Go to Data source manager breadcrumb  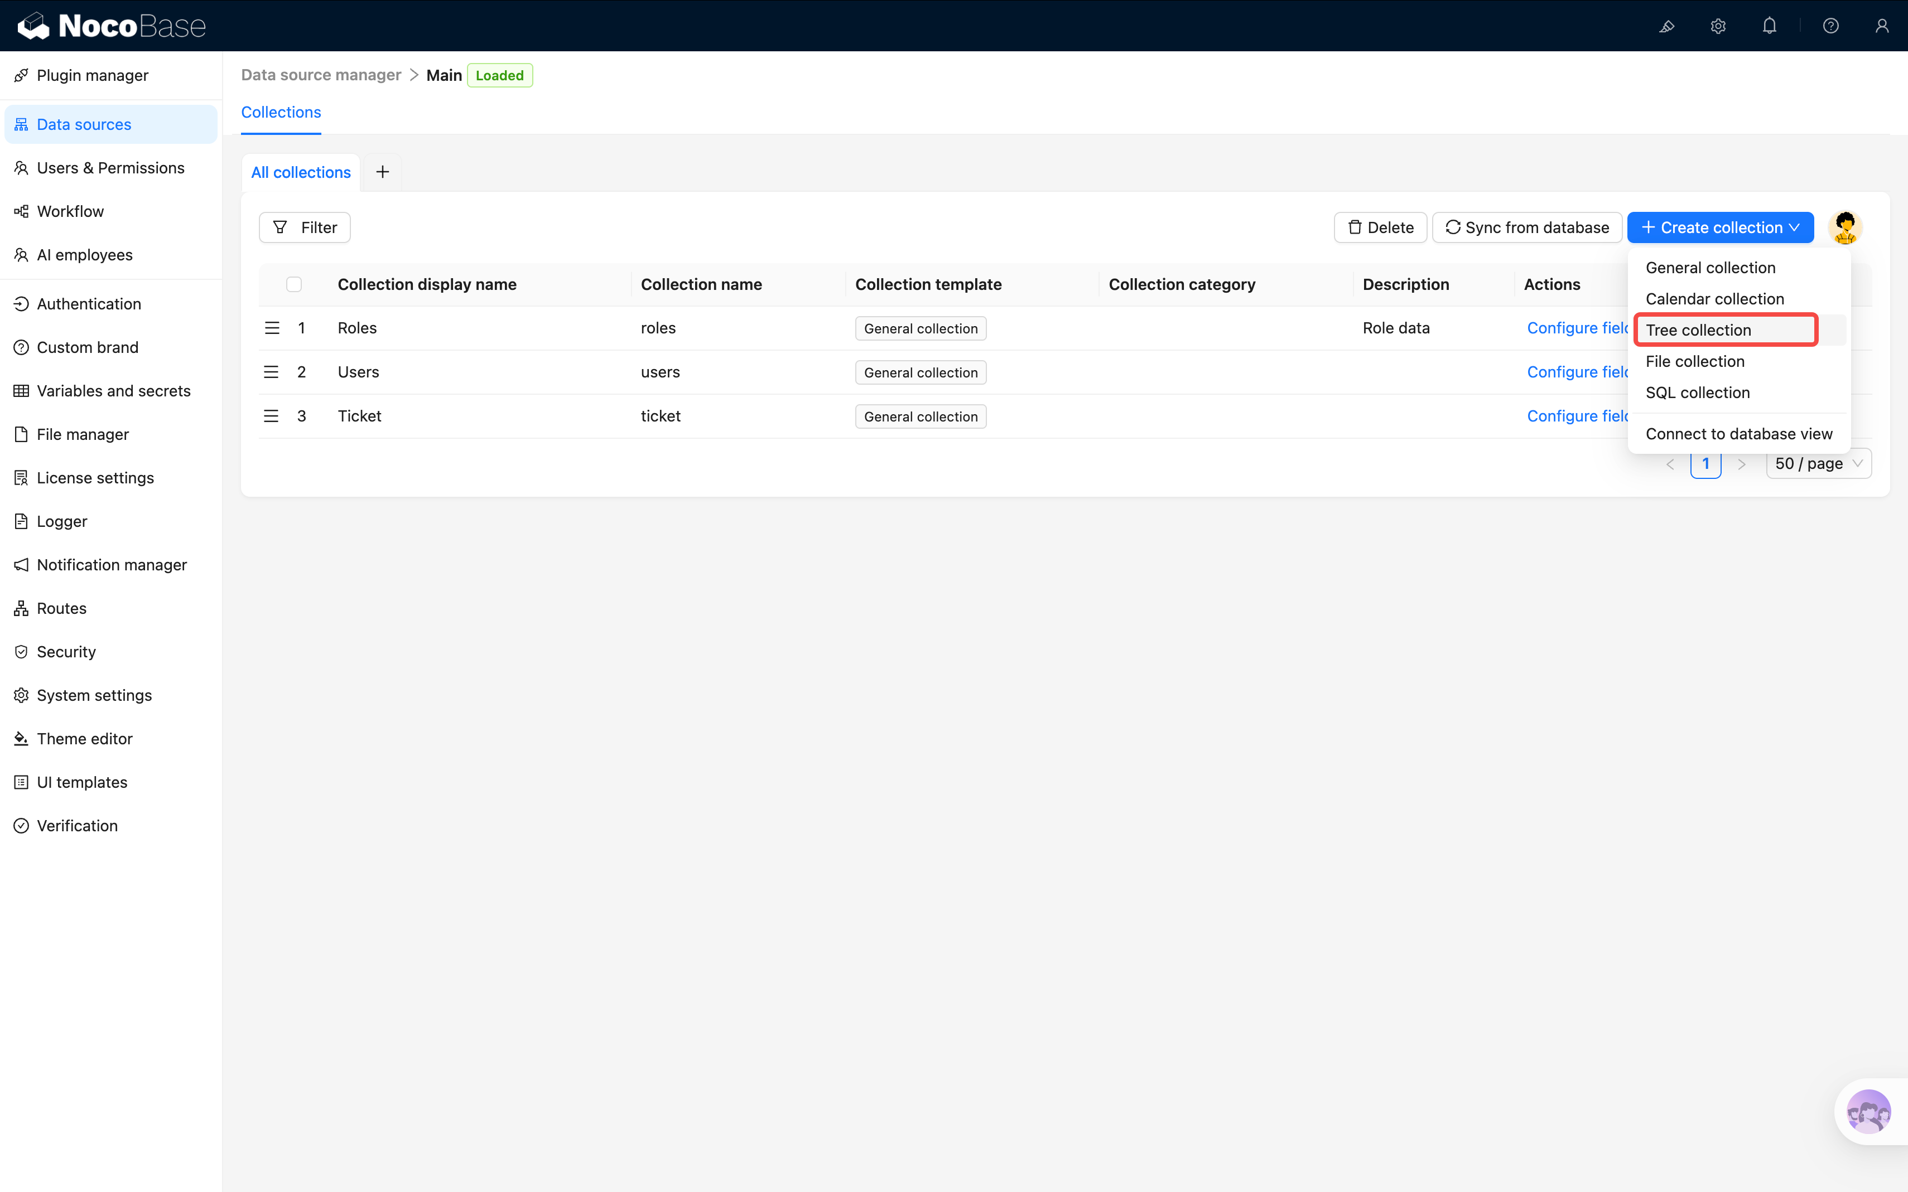click(x=321, y=75)
